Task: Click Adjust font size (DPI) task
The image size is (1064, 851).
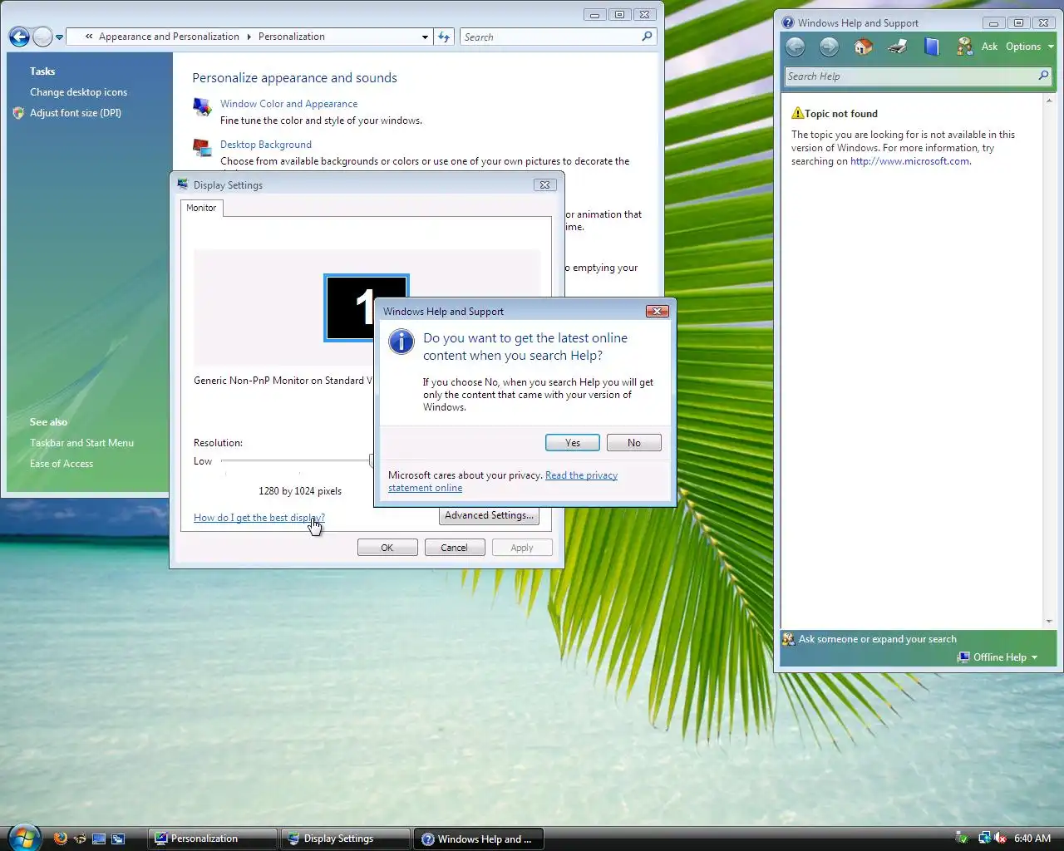Action: pyautogui.click(x=76, y=113)
